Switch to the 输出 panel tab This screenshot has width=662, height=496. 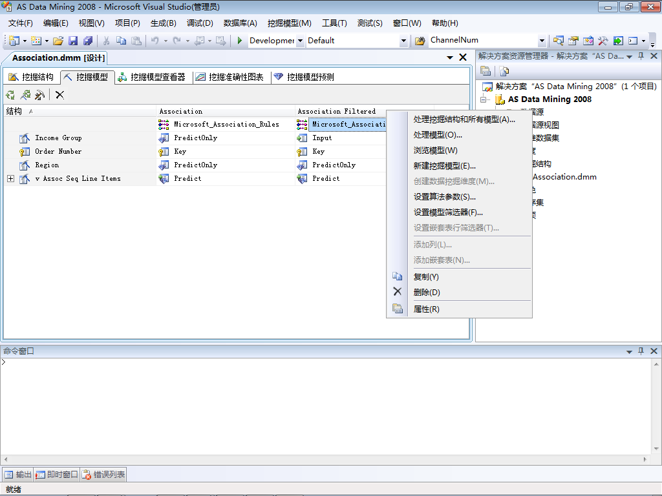pyautogui.click(x=17, y=475)
